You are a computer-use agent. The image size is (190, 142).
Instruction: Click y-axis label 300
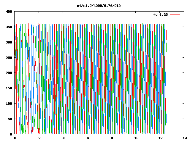(x=9, y=42)
